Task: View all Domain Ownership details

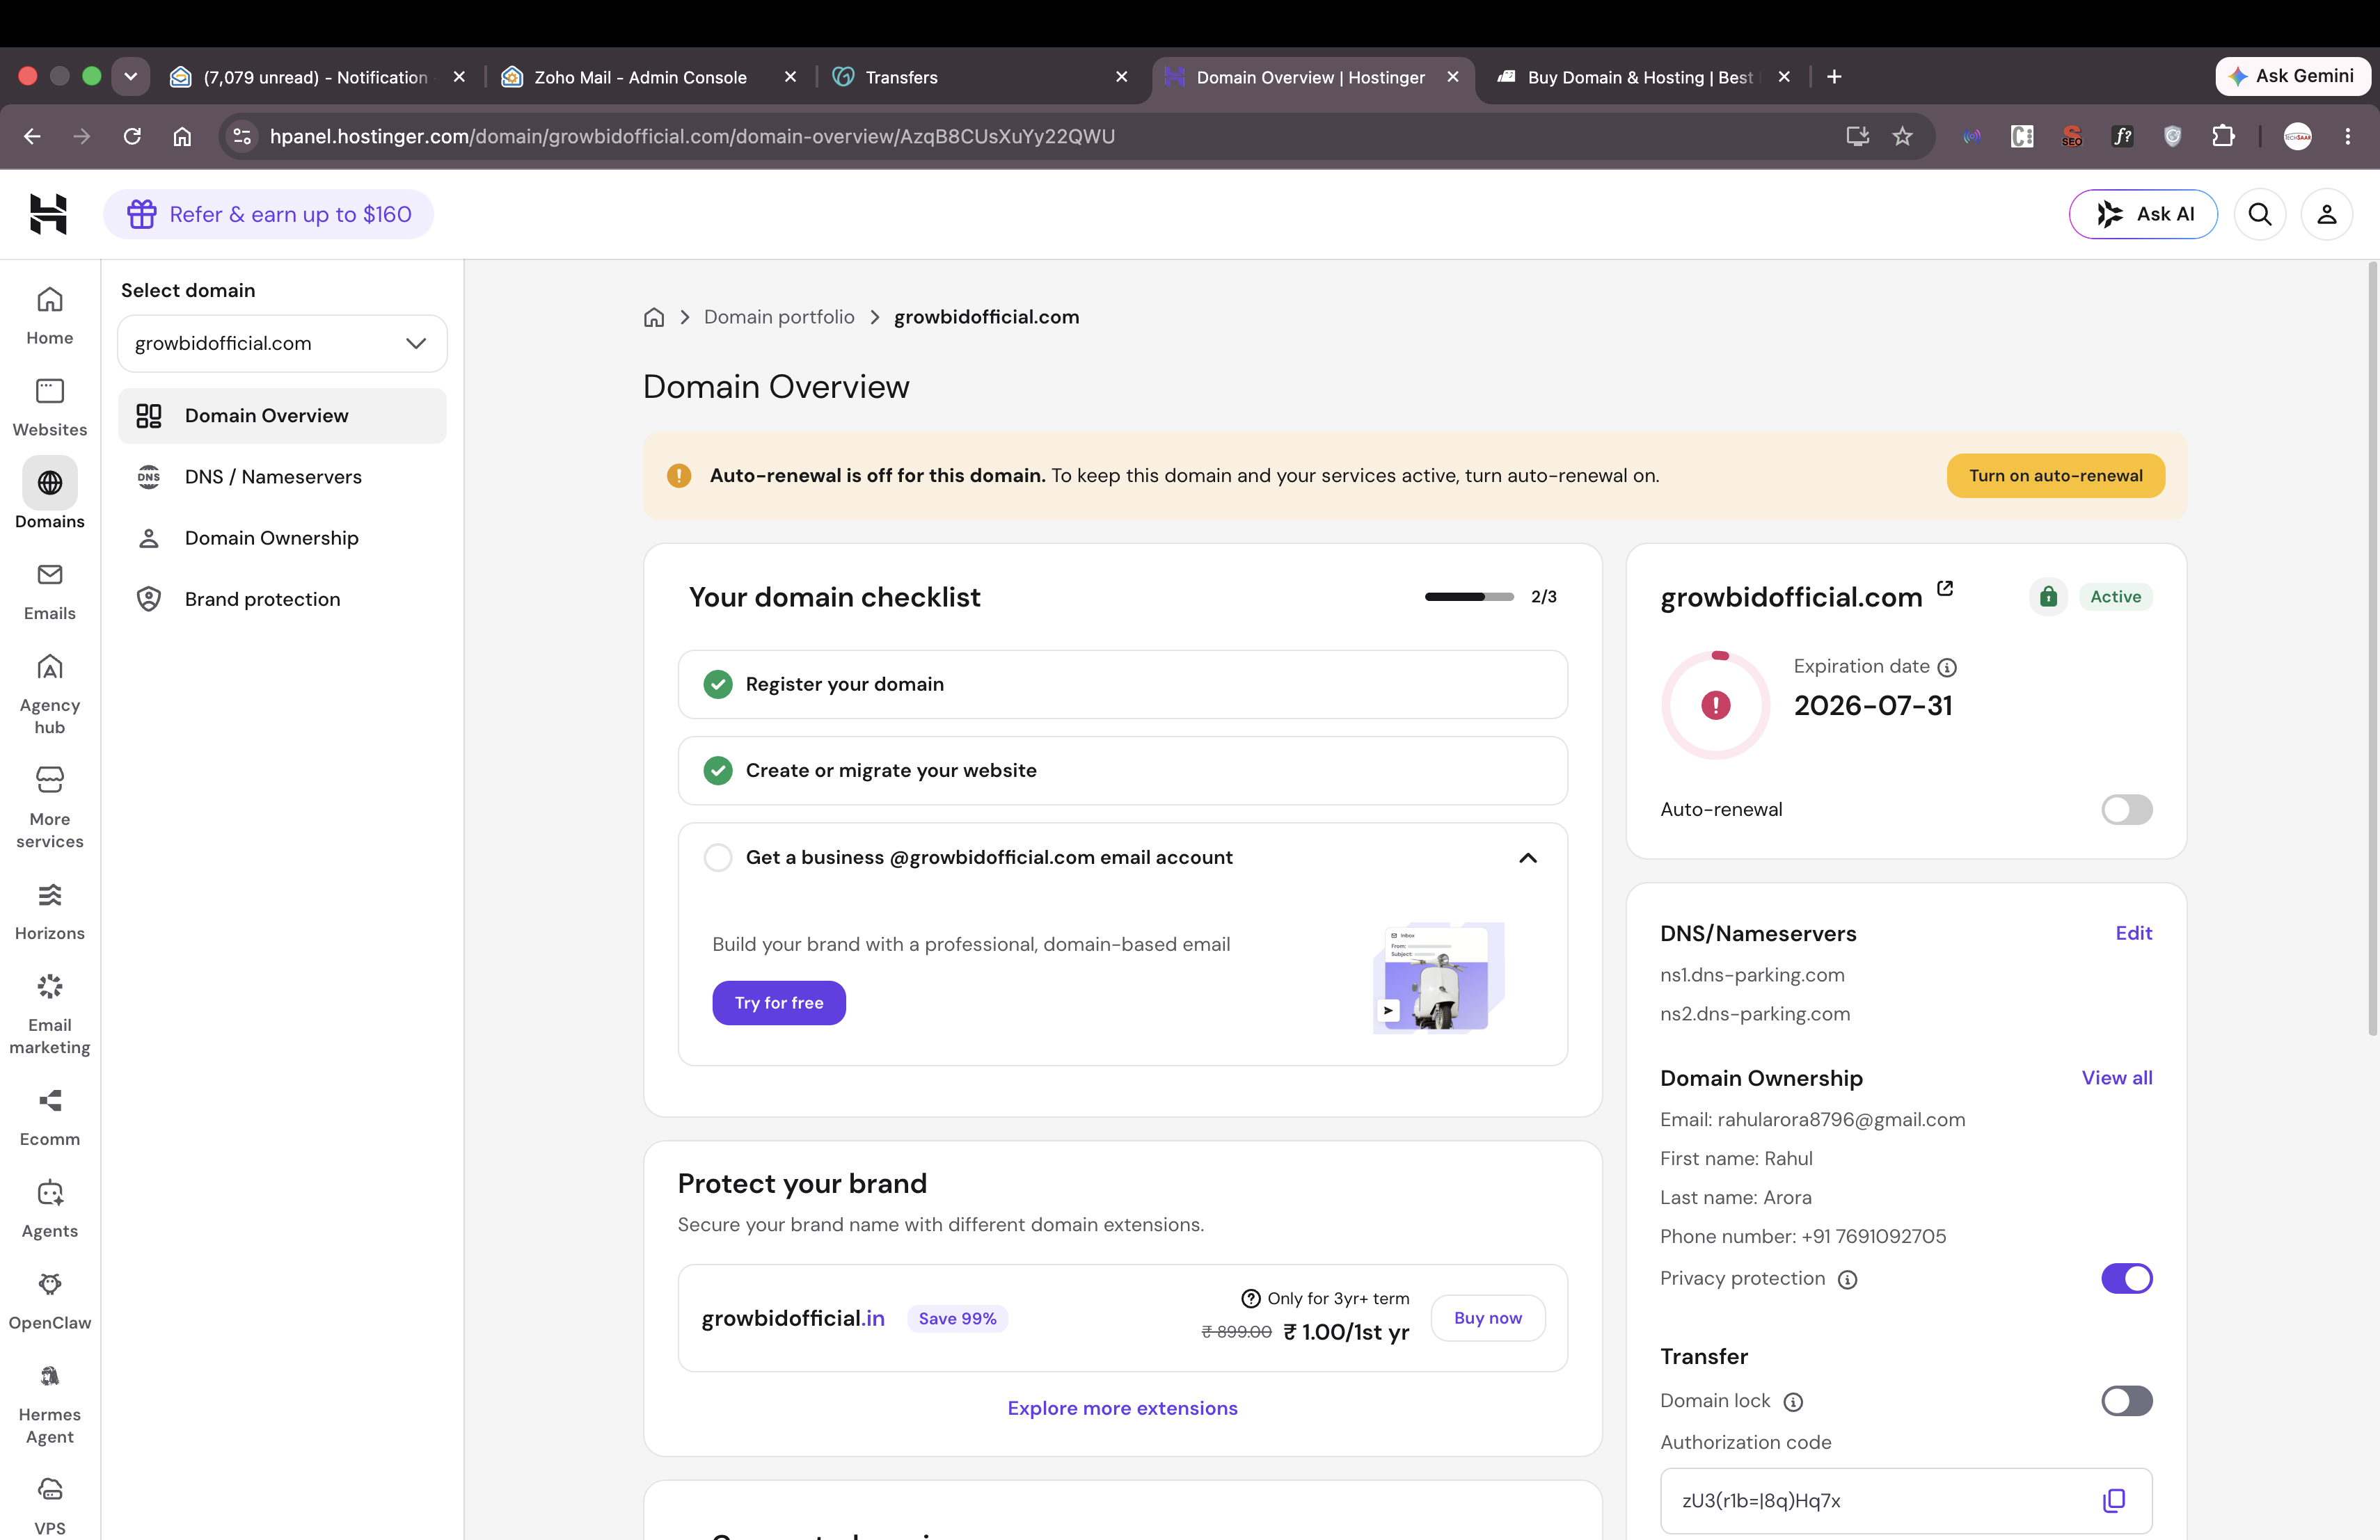Action: click(x=2116, y=1078)
